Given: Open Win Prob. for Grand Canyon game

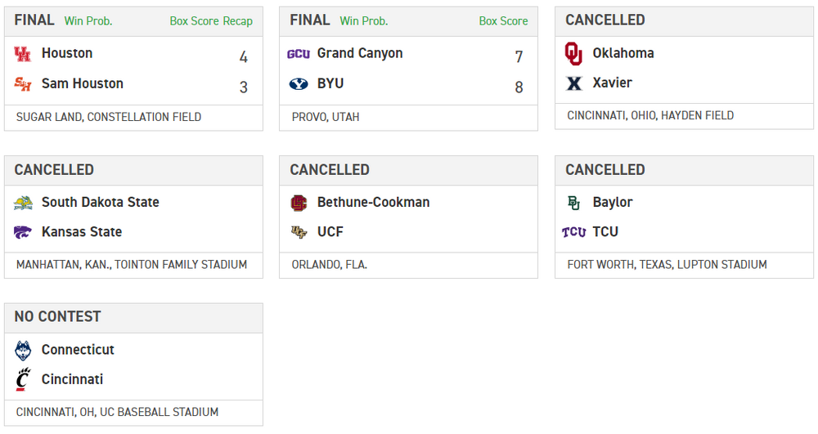Looking at the screenshot, I should [364, 21].
